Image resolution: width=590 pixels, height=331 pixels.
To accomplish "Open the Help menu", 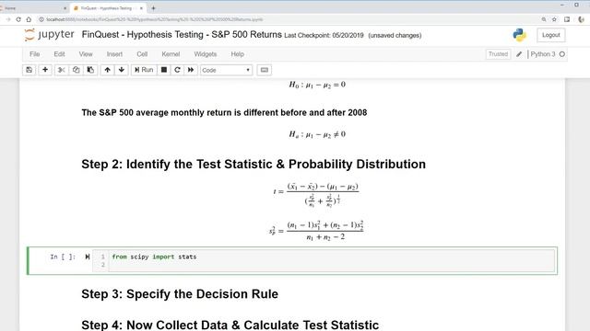I will coord(238,54).
